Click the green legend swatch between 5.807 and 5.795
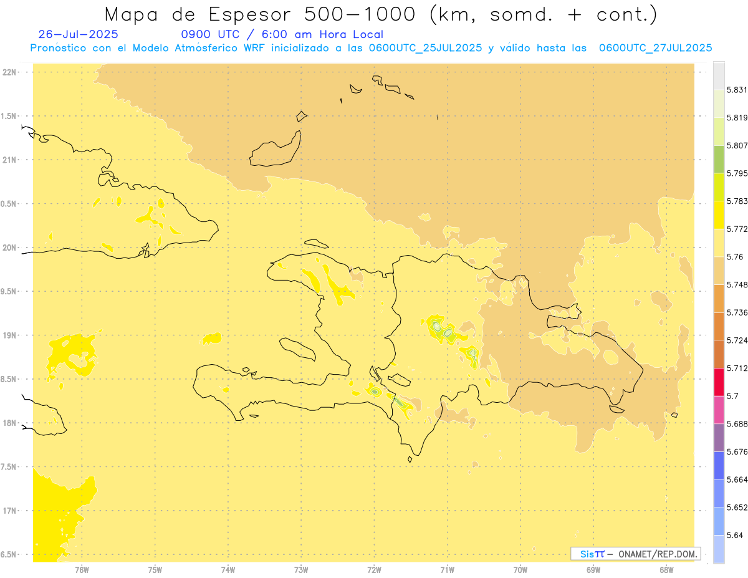748x578 pixels. click(x=719, y=159)
